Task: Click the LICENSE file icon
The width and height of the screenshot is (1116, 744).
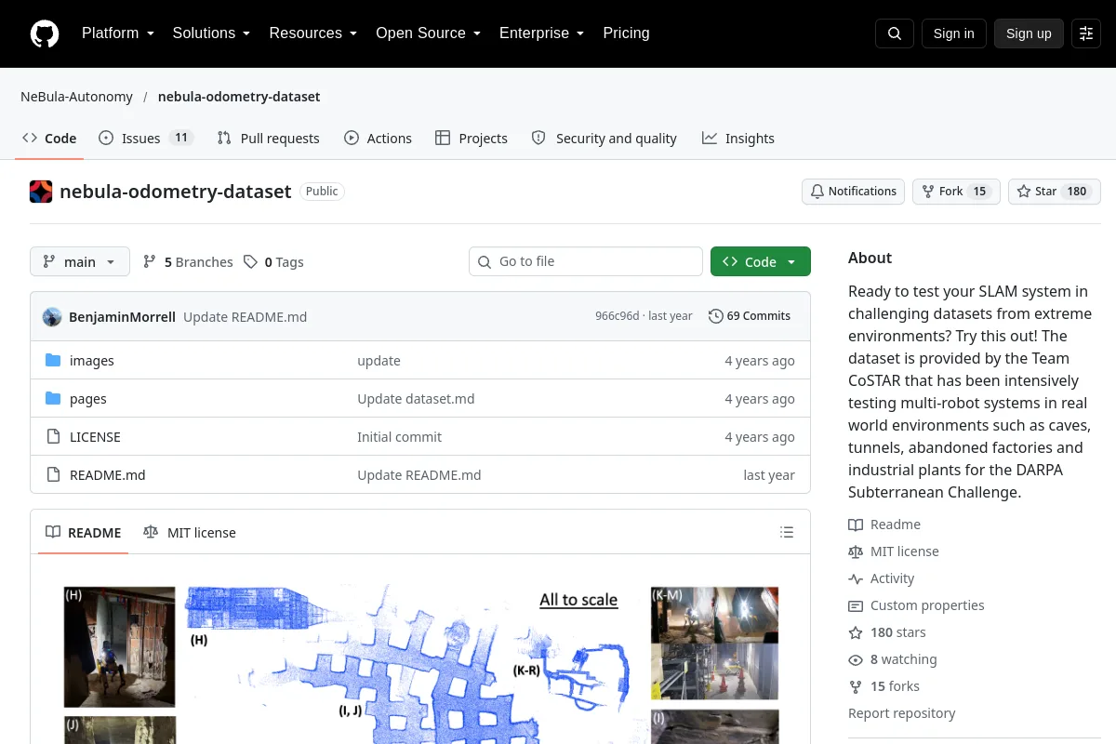Action: tap(53, 437)
